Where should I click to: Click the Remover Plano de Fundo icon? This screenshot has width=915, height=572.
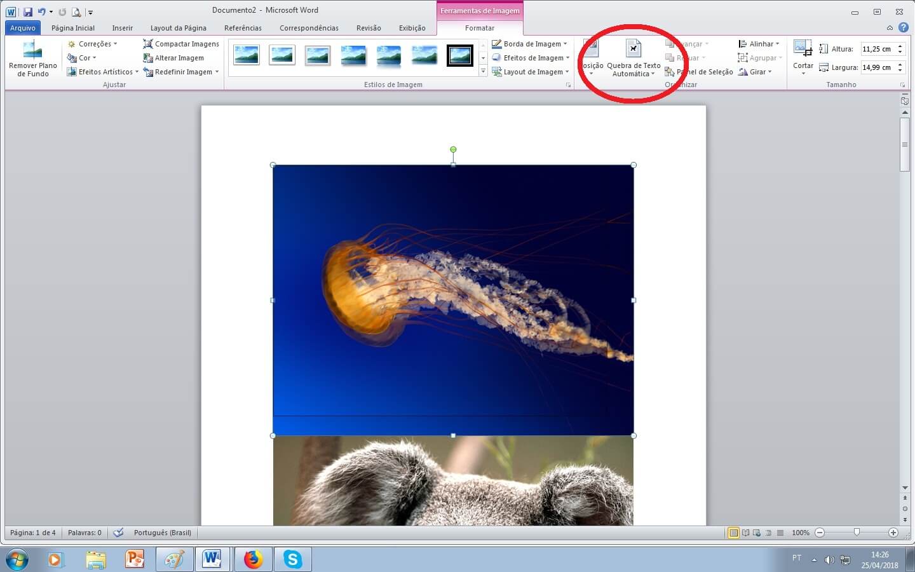pos(32,50)
